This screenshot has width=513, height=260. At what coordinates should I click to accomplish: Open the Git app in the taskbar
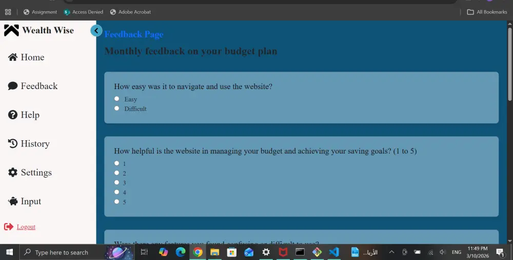click(x=317, y=252)
